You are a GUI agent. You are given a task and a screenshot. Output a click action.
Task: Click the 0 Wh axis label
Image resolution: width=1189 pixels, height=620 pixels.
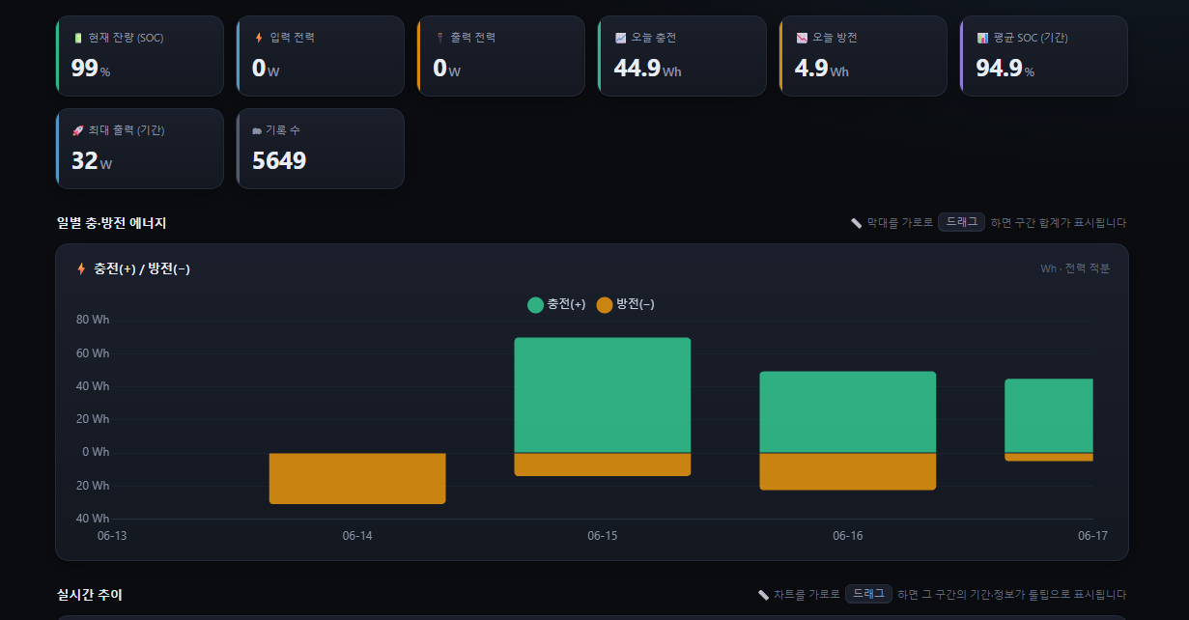tap(97, 452)
